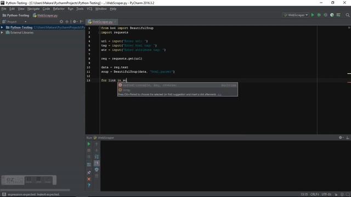Toggle read-only lock icon in status bar
This screenshot has width=351, height=197.
336,194
